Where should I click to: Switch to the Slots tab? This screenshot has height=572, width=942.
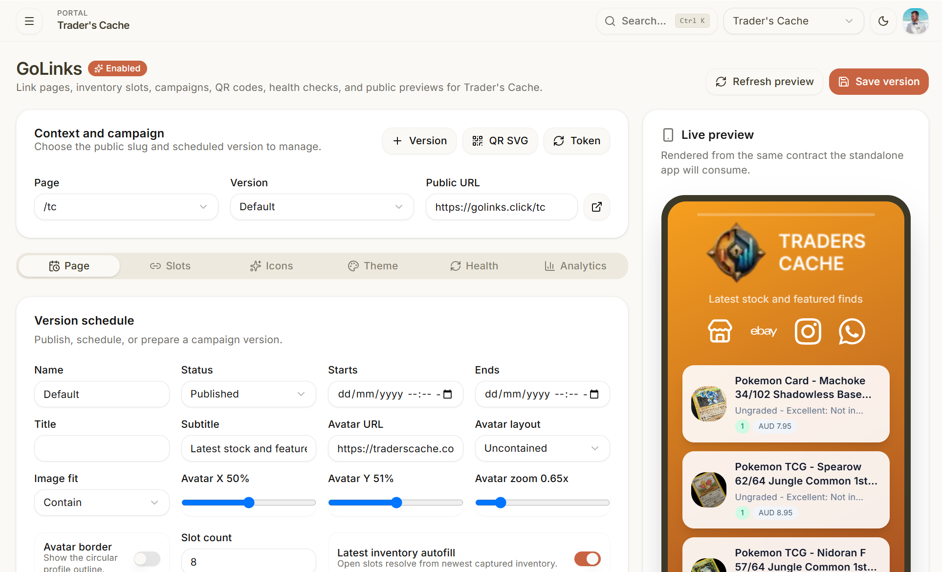click(170, 266)
